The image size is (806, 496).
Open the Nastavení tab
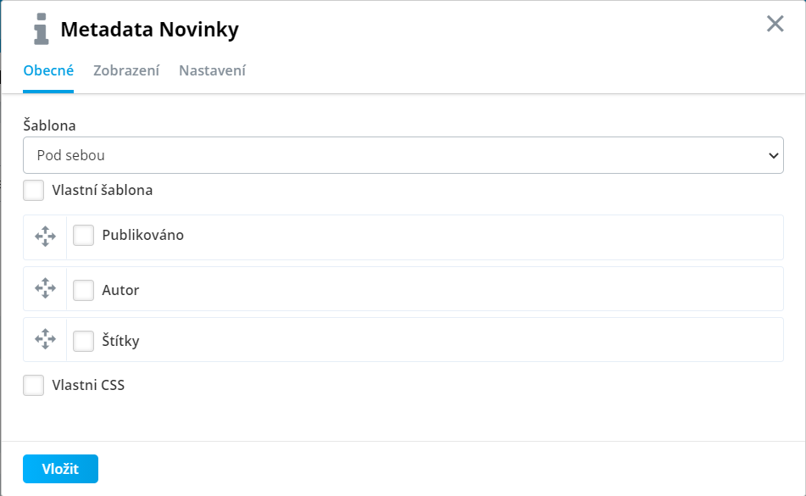click(212, 70)
